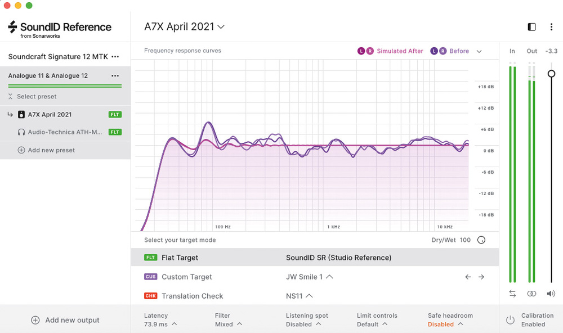Click Add new output
The width and height of the screenshot is (563, 333).
click(65, 320)
